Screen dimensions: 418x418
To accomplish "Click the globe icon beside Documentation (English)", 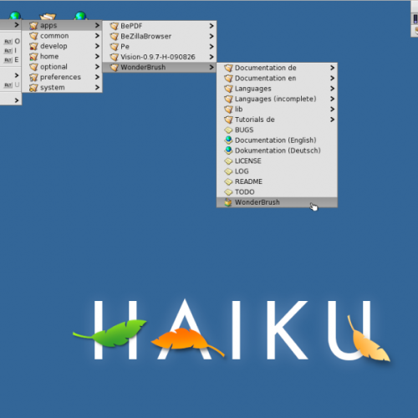I will (228, 140).
